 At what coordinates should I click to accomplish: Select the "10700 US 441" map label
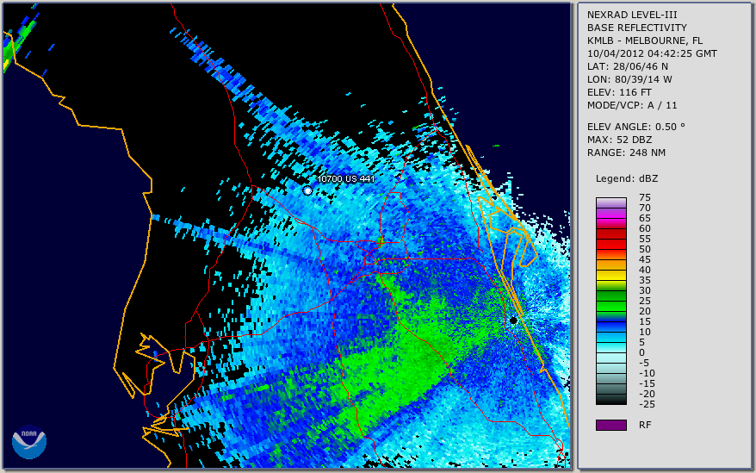point(345,178)
